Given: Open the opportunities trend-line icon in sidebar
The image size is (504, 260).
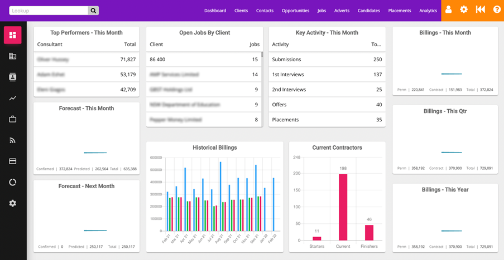Looking at the screenshot, I should 13,99.
